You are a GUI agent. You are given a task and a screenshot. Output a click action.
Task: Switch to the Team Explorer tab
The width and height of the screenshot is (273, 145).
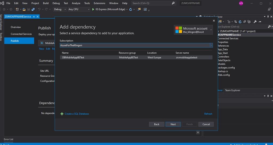pos(232,90)
